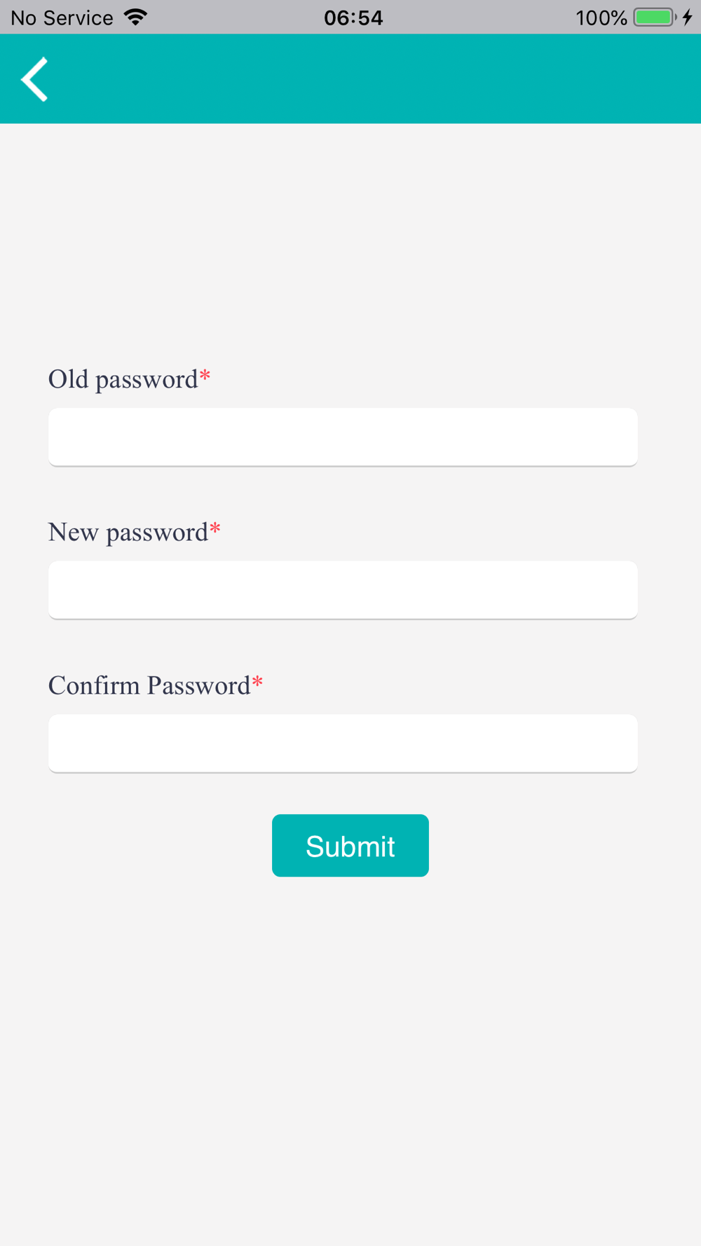Tap the red asterisk beside New password
Screen dimensions: 701x1246
215,528
